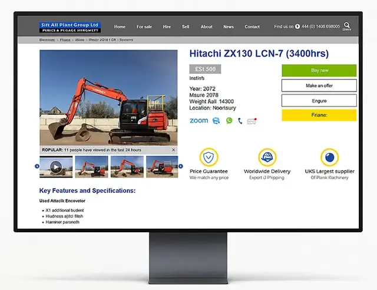The height and width of the screenshot is (290, 377).
Task: Go to previous thumbnails with left arrow
Action: (37, 166)
